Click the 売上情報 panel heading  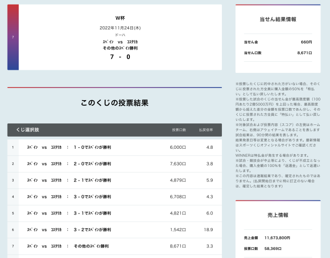coord(277,215)
